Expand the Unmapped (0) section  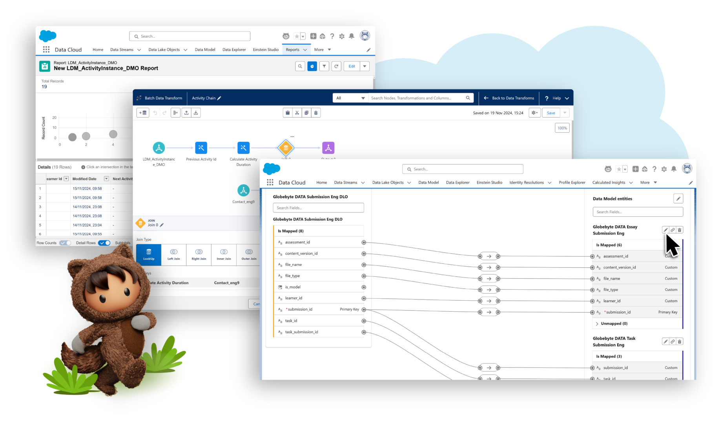[x=597, y=323]
